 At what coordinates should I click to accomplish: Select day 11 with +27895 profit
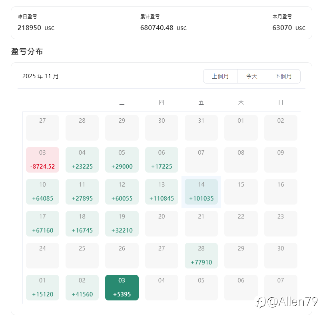point(82,192)
